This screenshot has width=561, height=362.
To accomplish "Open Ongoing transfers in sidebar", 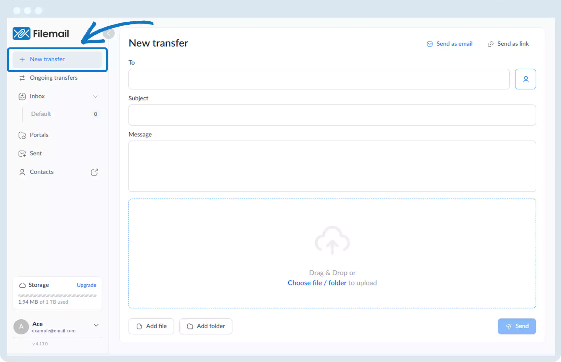I will click(x=53, y=78).
